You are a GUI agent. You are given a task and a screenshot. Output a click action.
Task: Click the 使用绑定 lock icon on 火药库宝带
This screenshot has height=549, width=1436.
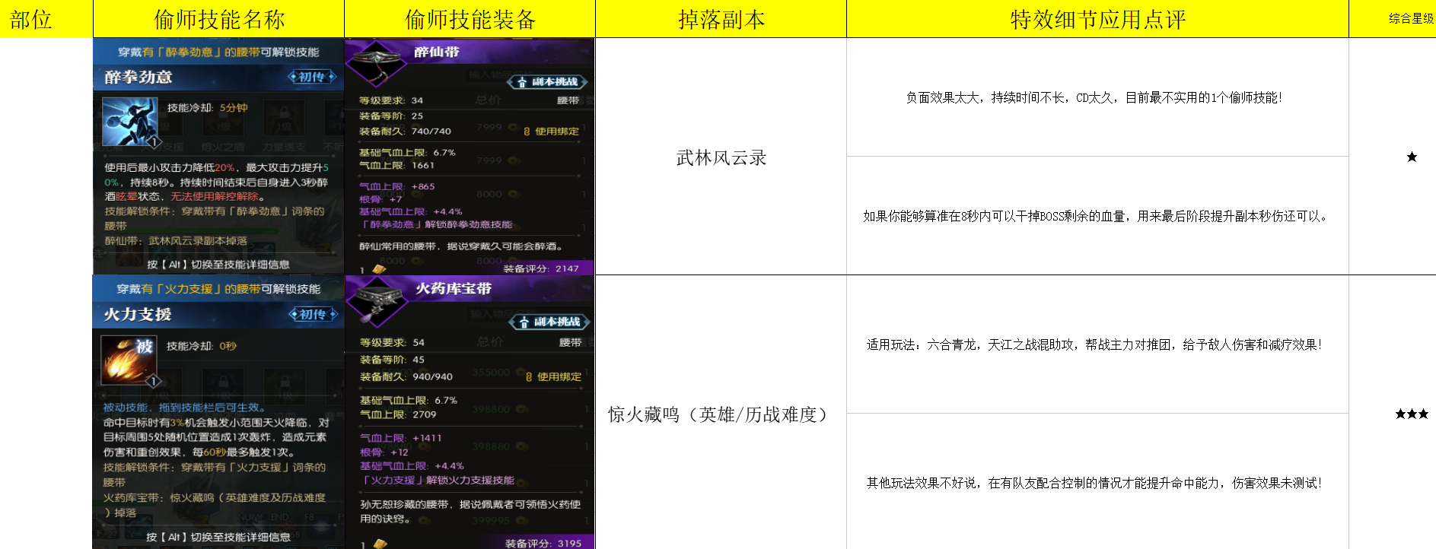click(x=529, y=377)
